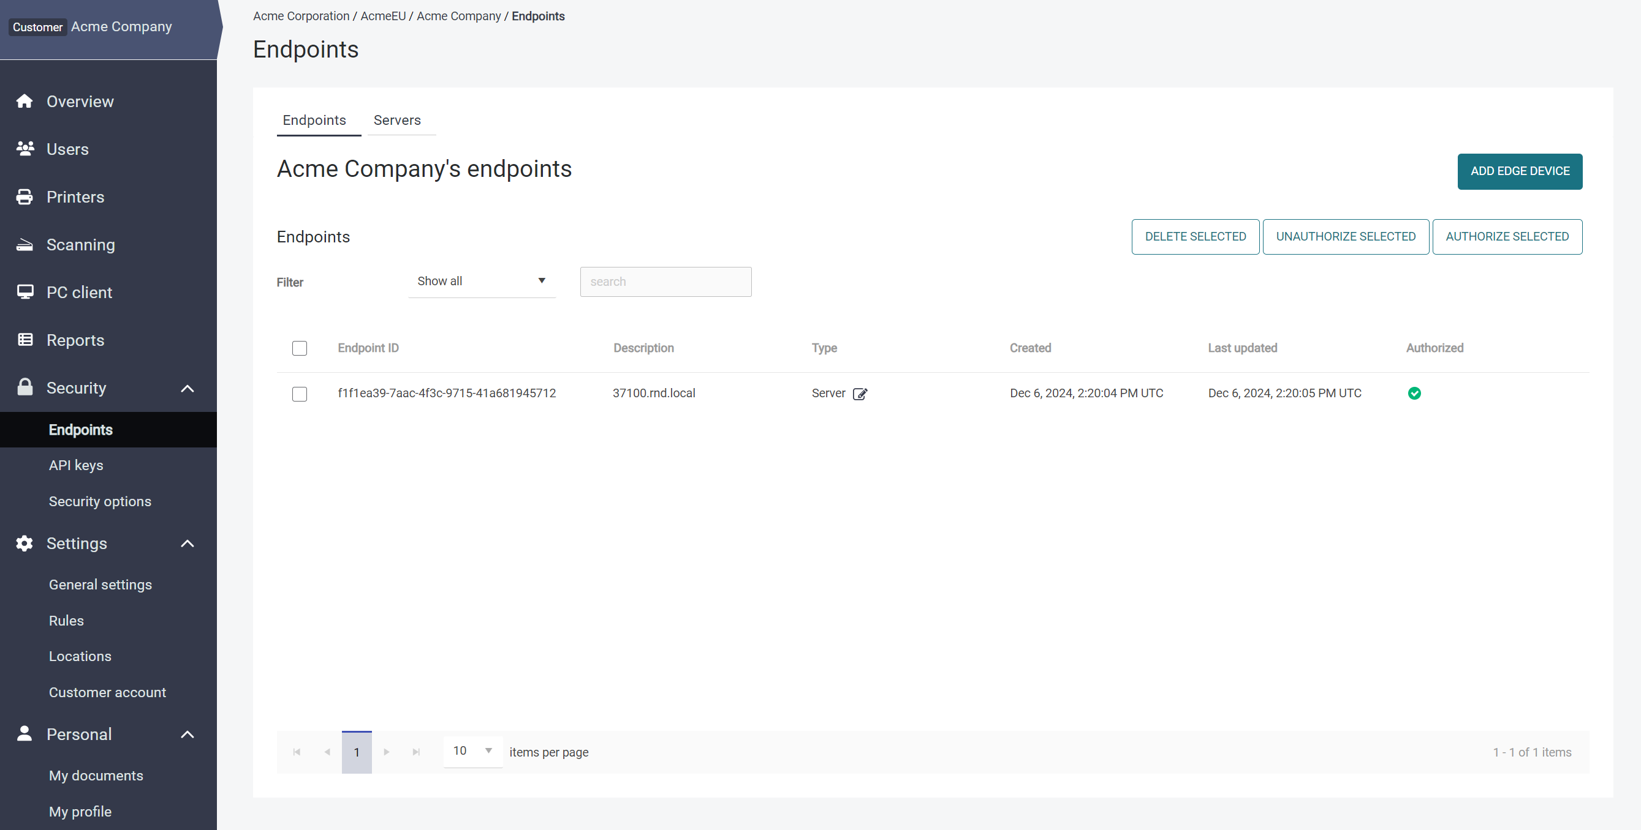Click the Reports list icon
This screenshot has width=1641, height=830.
click(x=25, y=340)
